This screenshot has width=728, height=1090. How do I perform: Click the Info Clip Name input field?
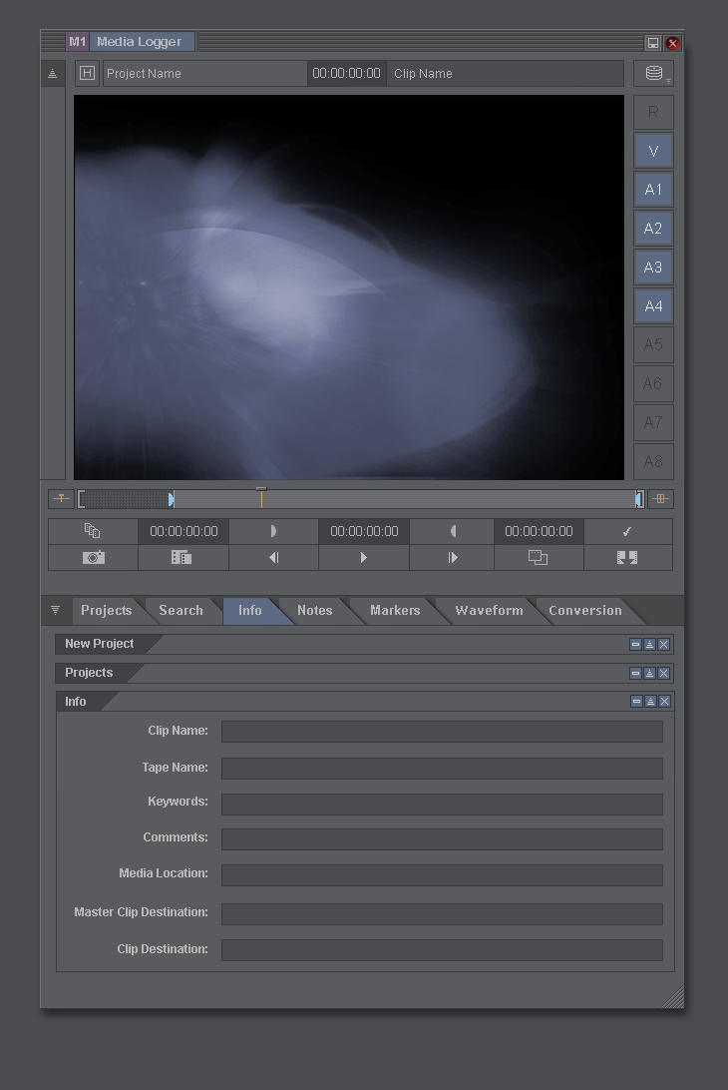442,732
